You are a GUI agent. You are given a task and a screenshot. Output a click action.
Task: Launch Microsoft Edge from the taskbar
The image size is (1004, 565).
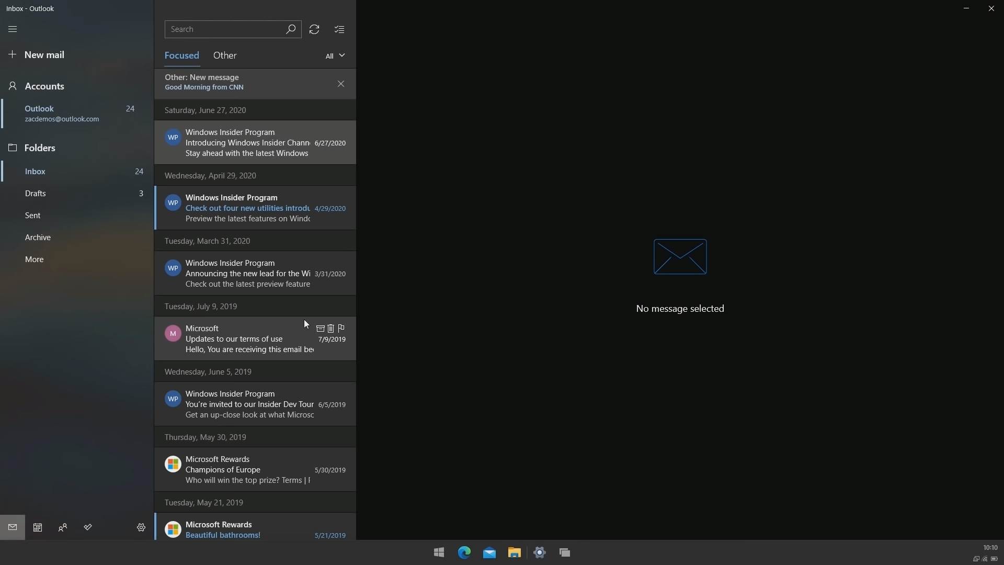tap(464, 552)
